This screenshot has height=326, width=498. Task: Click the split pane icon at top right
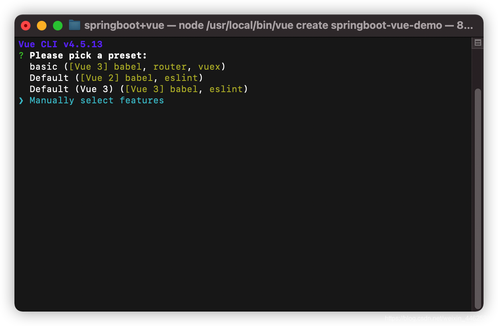point(478,43)
